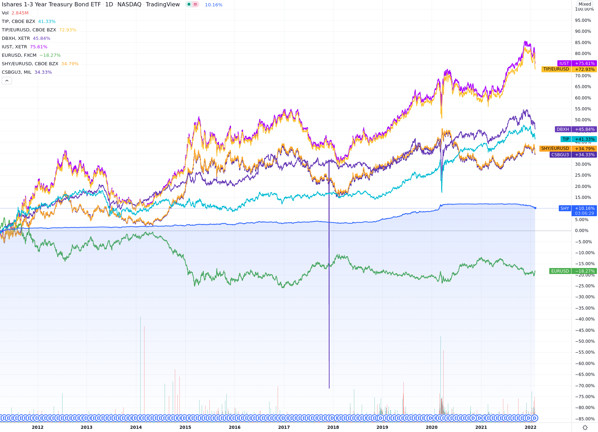Click the −85.00% level on the price axis
This screenshot has width=598, height=432.
click(585, 419)
